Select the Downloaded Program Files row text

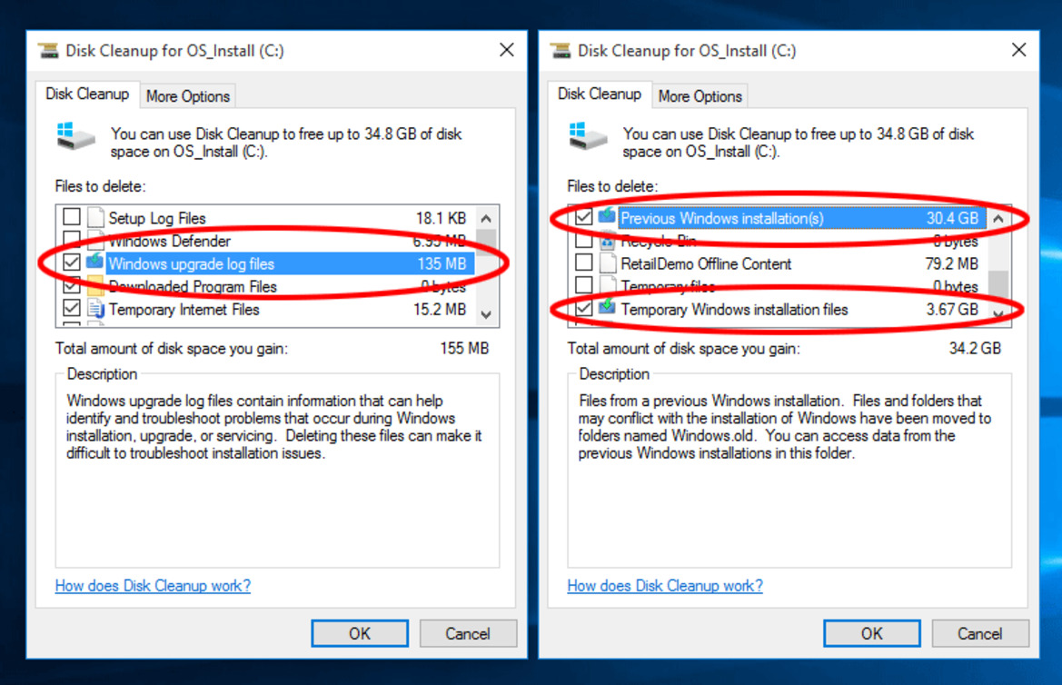(x=193, y=286)
